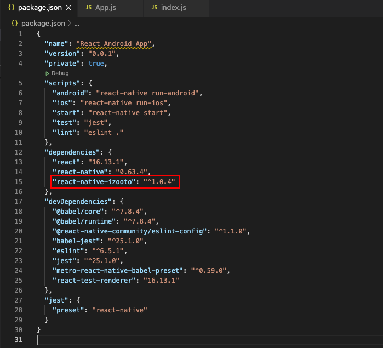Click the "react-native run-ios" value

click(x=124, y=103)
